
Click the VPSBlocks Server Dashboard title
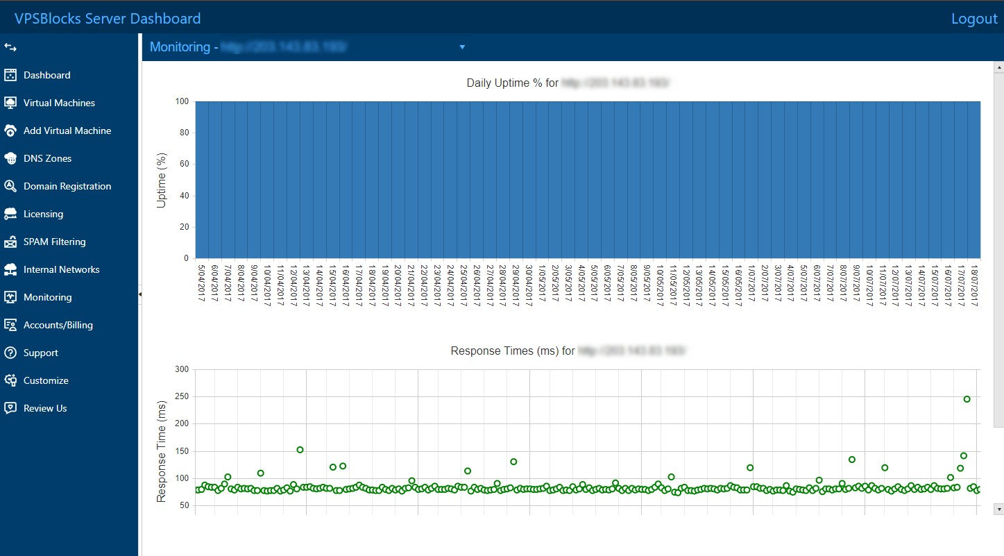tap(107, 18)
